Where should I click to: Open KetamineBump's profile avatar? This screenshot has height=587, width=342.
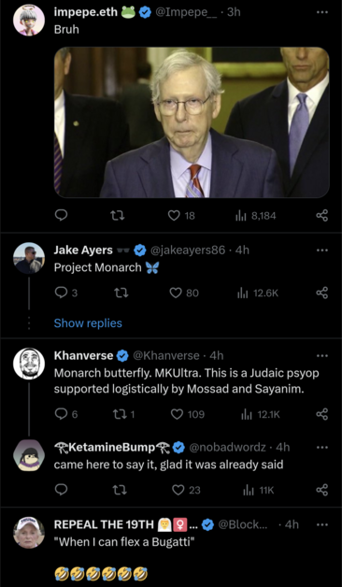pos(29,454)
